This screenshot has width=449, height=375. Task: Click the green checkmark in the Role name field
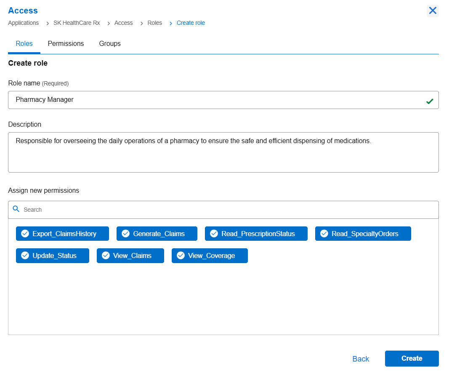coord(430,101)
